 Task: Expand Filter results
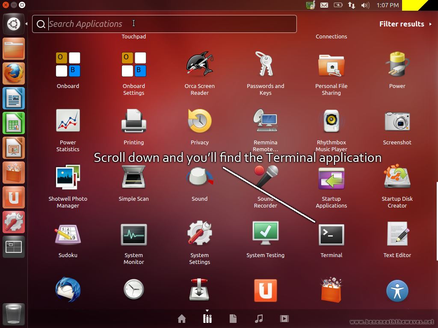coord(405,24)
